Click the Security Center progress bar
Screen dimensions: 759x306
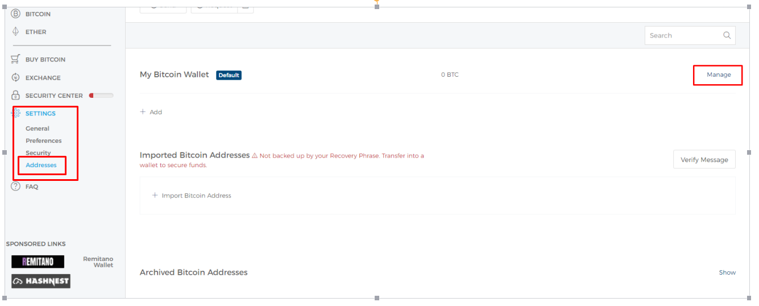pyautogui.click(x=101, y=96)
